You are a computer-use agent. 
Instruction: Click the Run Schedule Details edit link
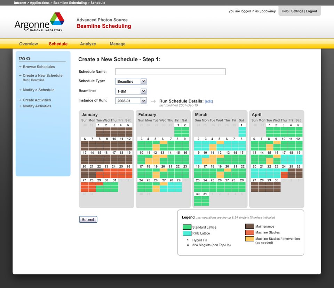[x=209, y=101]
